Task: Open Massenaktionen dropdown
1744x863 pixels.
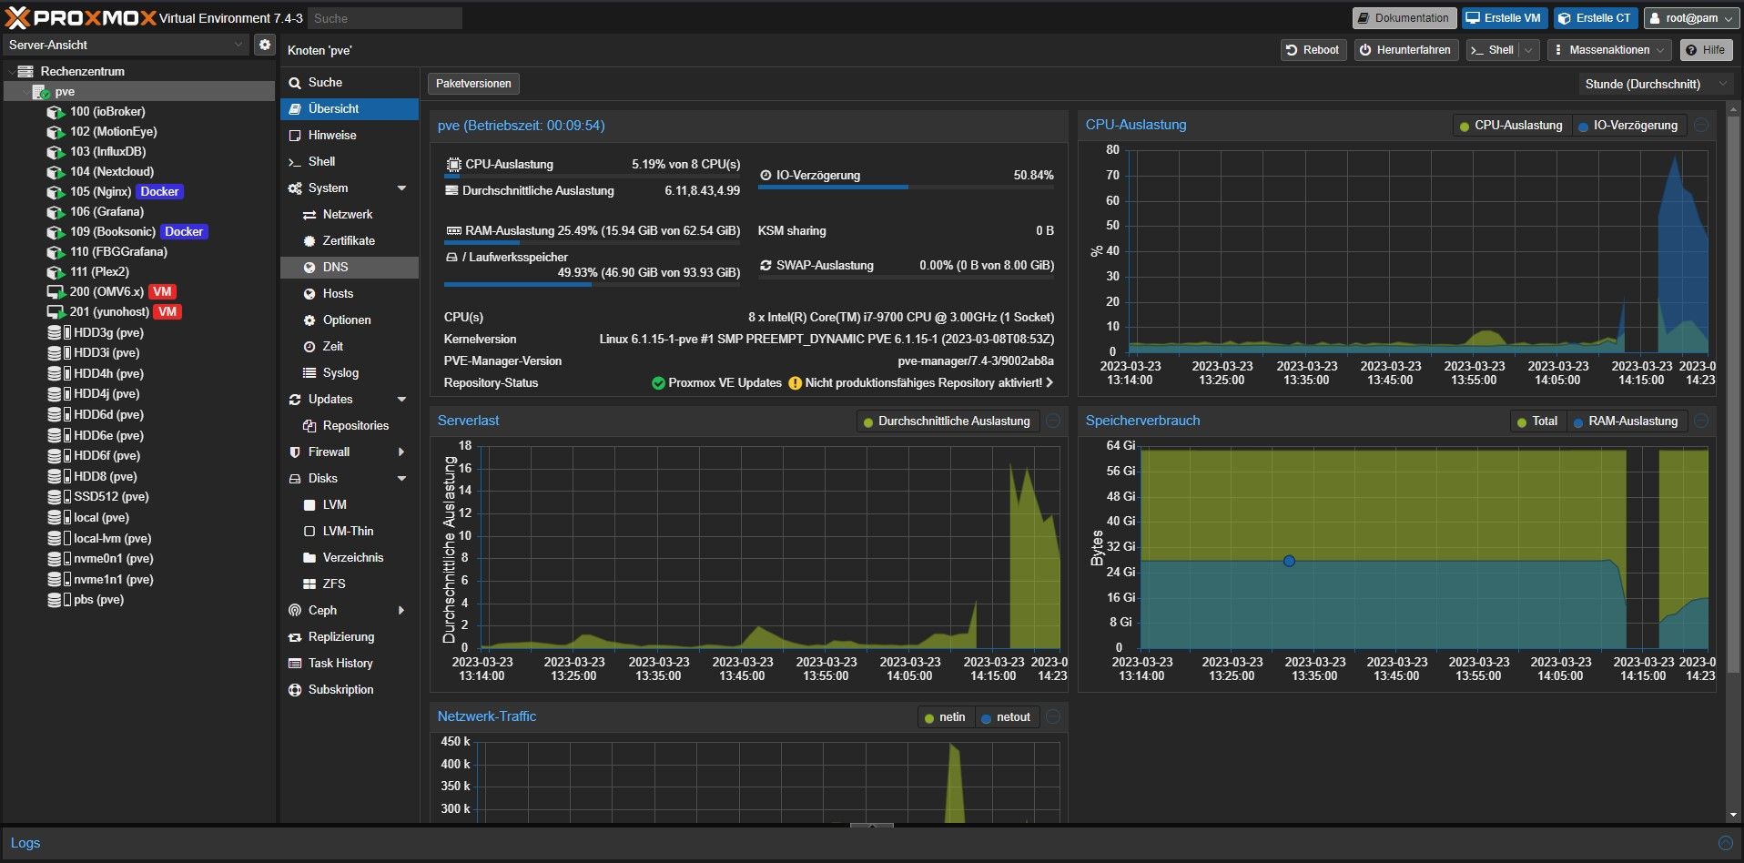Action: coord(1608,50)
